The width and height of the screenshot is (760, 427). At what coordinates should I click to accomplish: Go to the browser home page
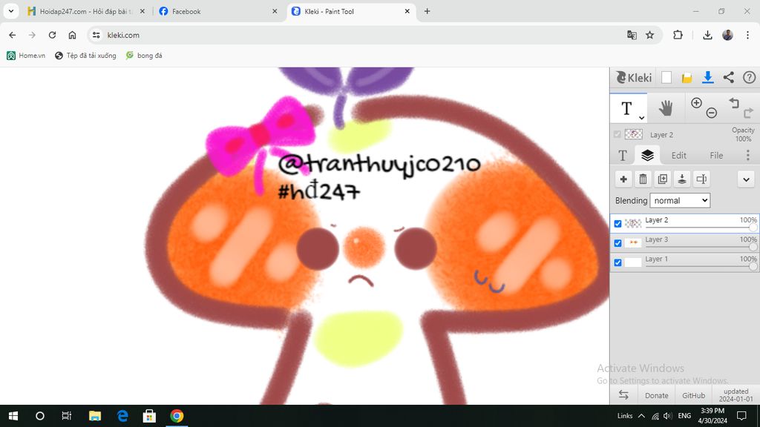click(x=72, y=35)
